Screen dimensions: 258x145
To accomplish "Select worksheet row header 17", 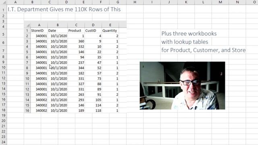I will point(3,105).
